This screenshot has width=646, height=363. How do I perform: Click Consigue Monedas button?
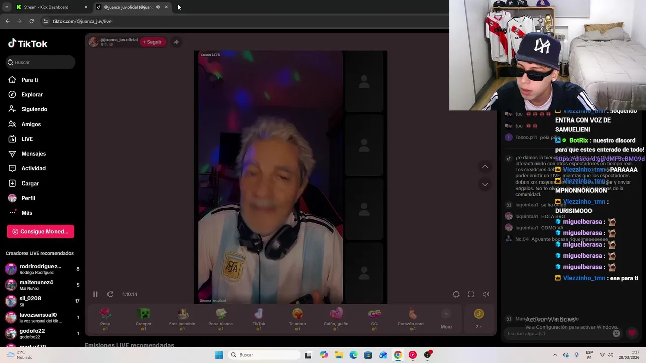40,231
